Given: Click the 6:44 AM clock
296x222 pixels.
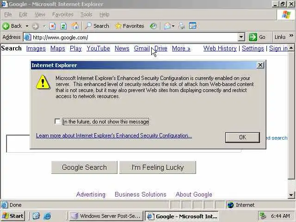Looking at the screenshot, I should (x=280, y=216).
